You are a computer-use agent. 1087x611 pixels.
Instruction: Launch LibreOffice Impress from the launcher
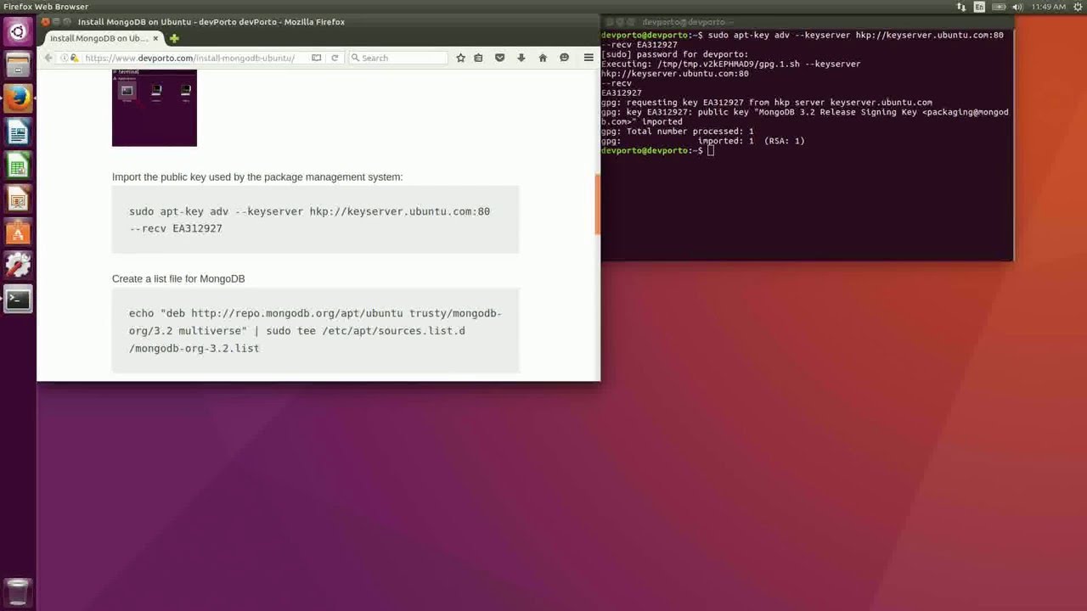(x=18, y=199)
